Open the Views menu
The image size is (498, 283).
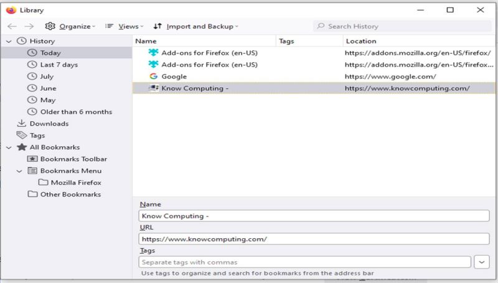(x=125, y=26)
